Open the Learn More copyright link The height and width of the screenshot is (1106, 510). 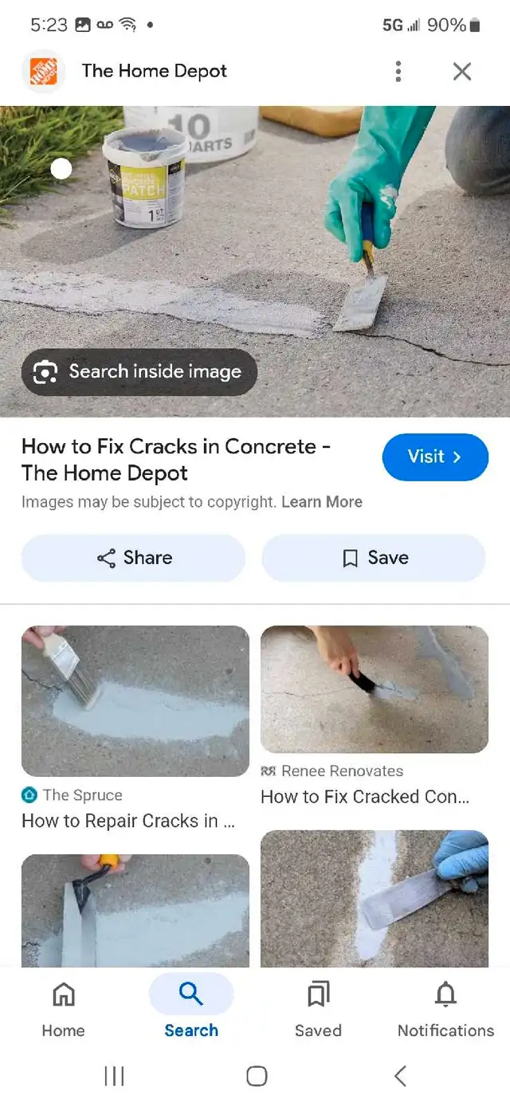tap(322, 502)
